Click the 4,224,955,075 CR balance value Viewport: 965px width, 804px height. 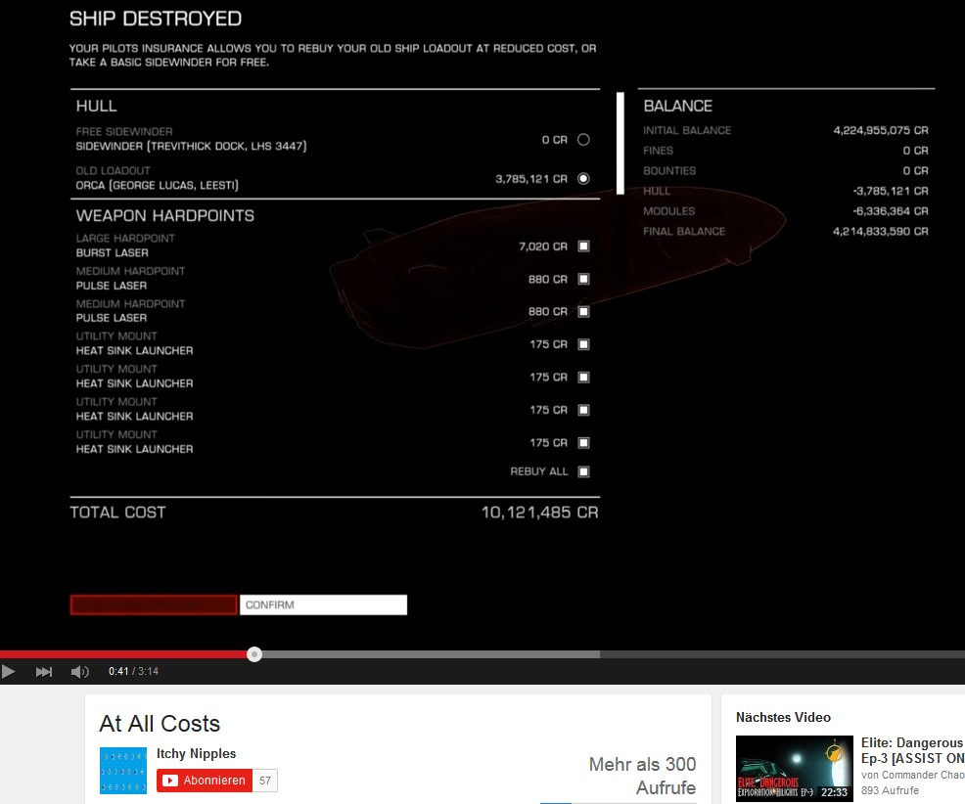click(881, 130)
